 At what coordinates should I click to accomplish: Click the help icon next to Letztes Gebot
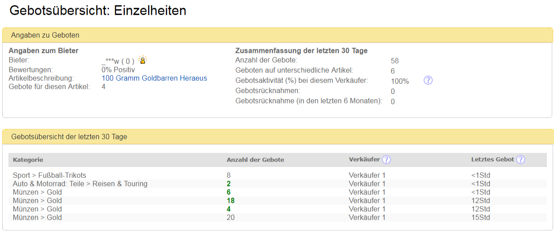point(520,159)
